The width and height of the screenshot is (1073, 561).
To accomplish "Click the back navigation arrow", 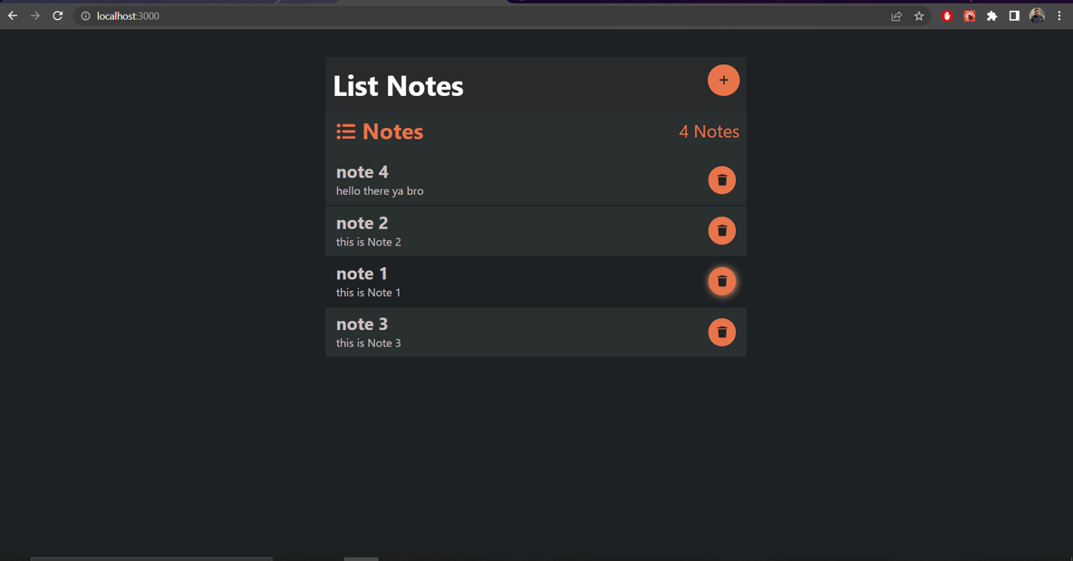I will [x=13, y=15].
